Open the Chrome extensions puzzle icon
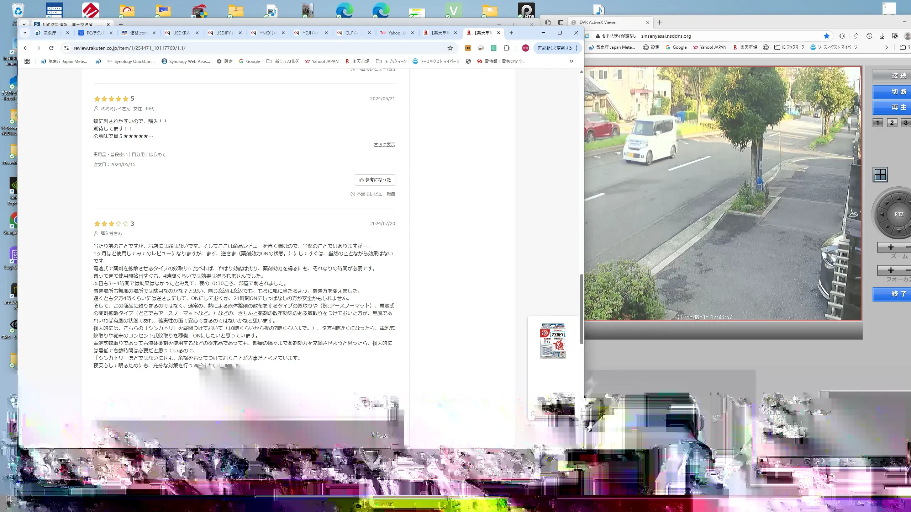The image size is (911, 512). (506, 48)
